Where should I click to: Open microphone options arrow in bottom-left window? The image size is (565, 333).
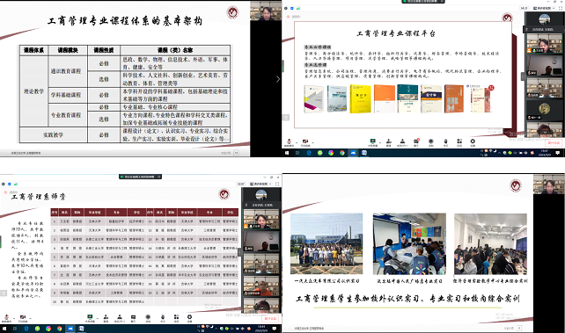pyautogui.click(x=14, y=318)
